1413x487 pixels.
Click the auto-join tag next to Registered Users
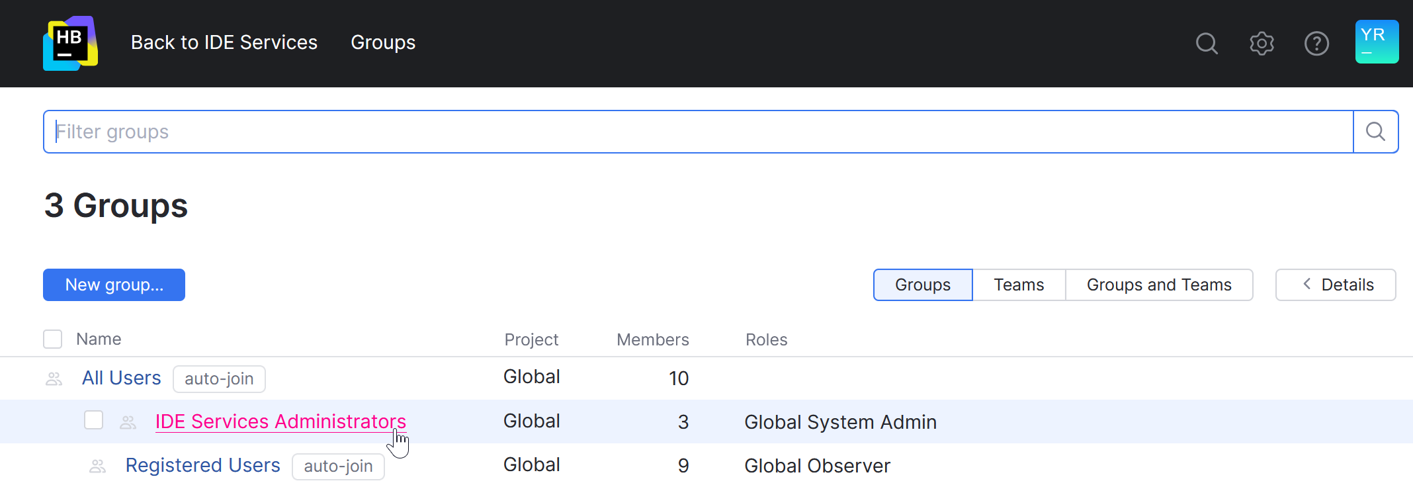[338, 466]
